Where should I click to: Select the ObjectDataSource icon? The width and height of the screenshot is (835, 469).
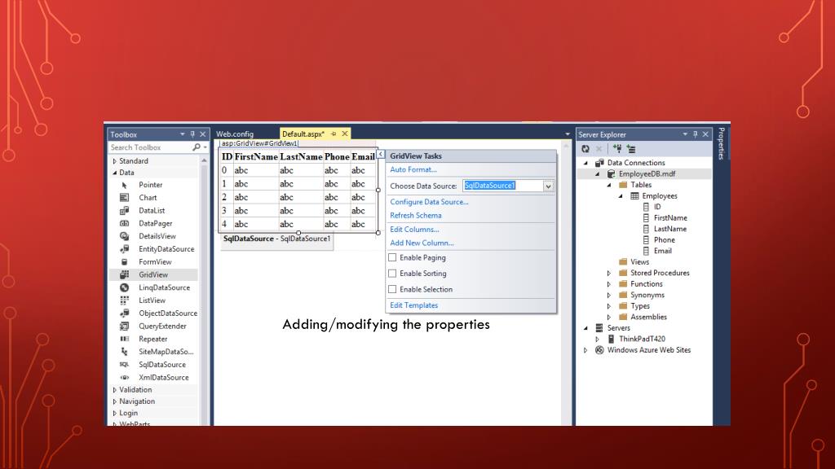124,313
